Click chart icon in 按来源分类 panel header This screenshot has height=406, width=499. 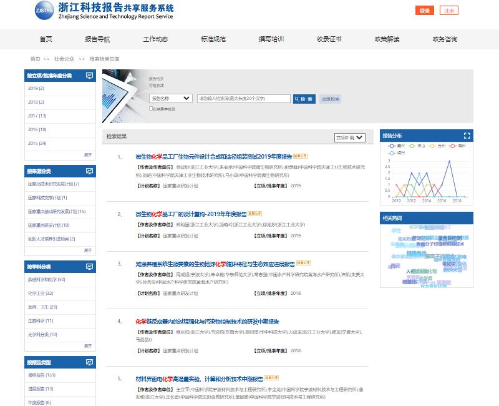(90, 171)
